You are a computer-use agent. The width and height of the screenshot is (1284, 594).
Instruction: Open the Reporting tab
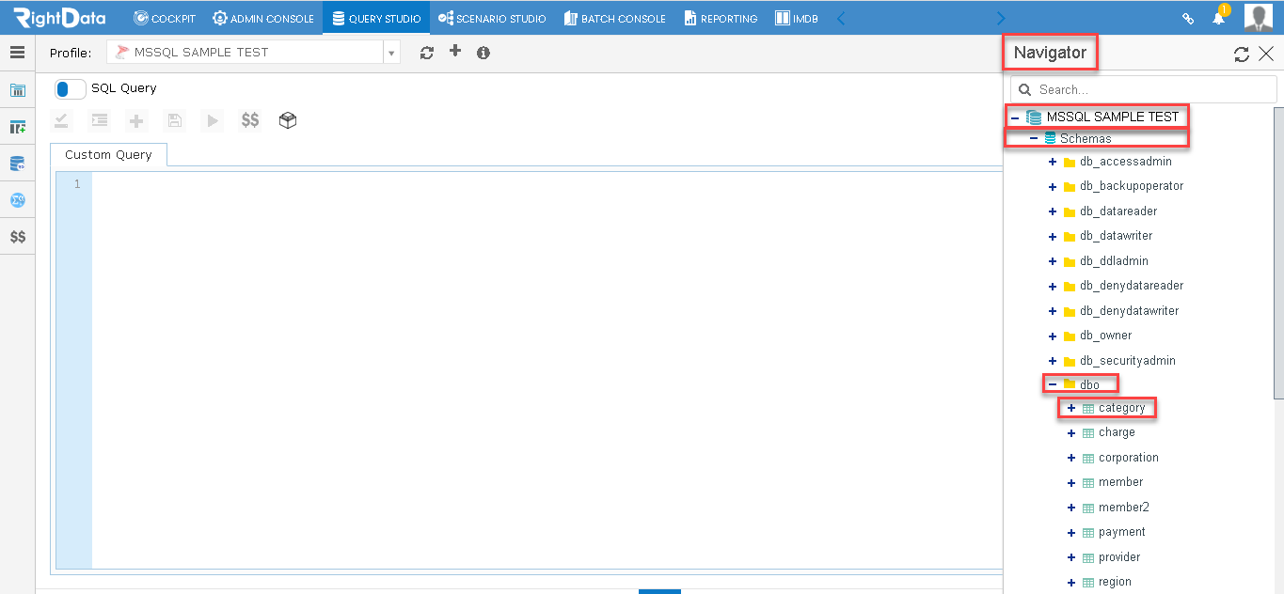click(x=721, y=18)
